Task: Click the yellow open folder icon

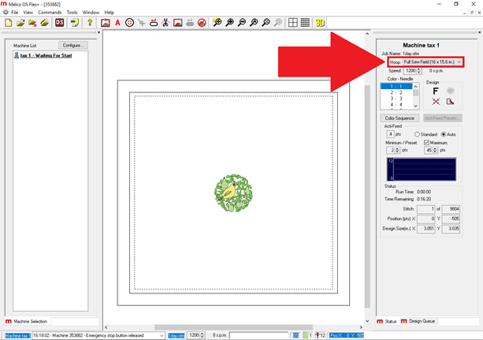Action: pos(20,23)
